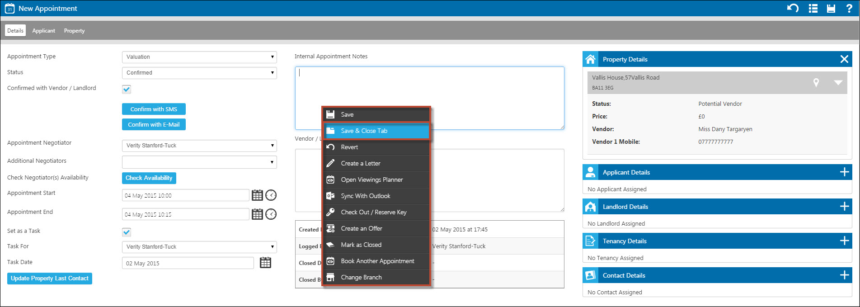Viewport: 860px width, 307px height.
Task: Close the Property Details panel
Action: [x=844, y=59]
